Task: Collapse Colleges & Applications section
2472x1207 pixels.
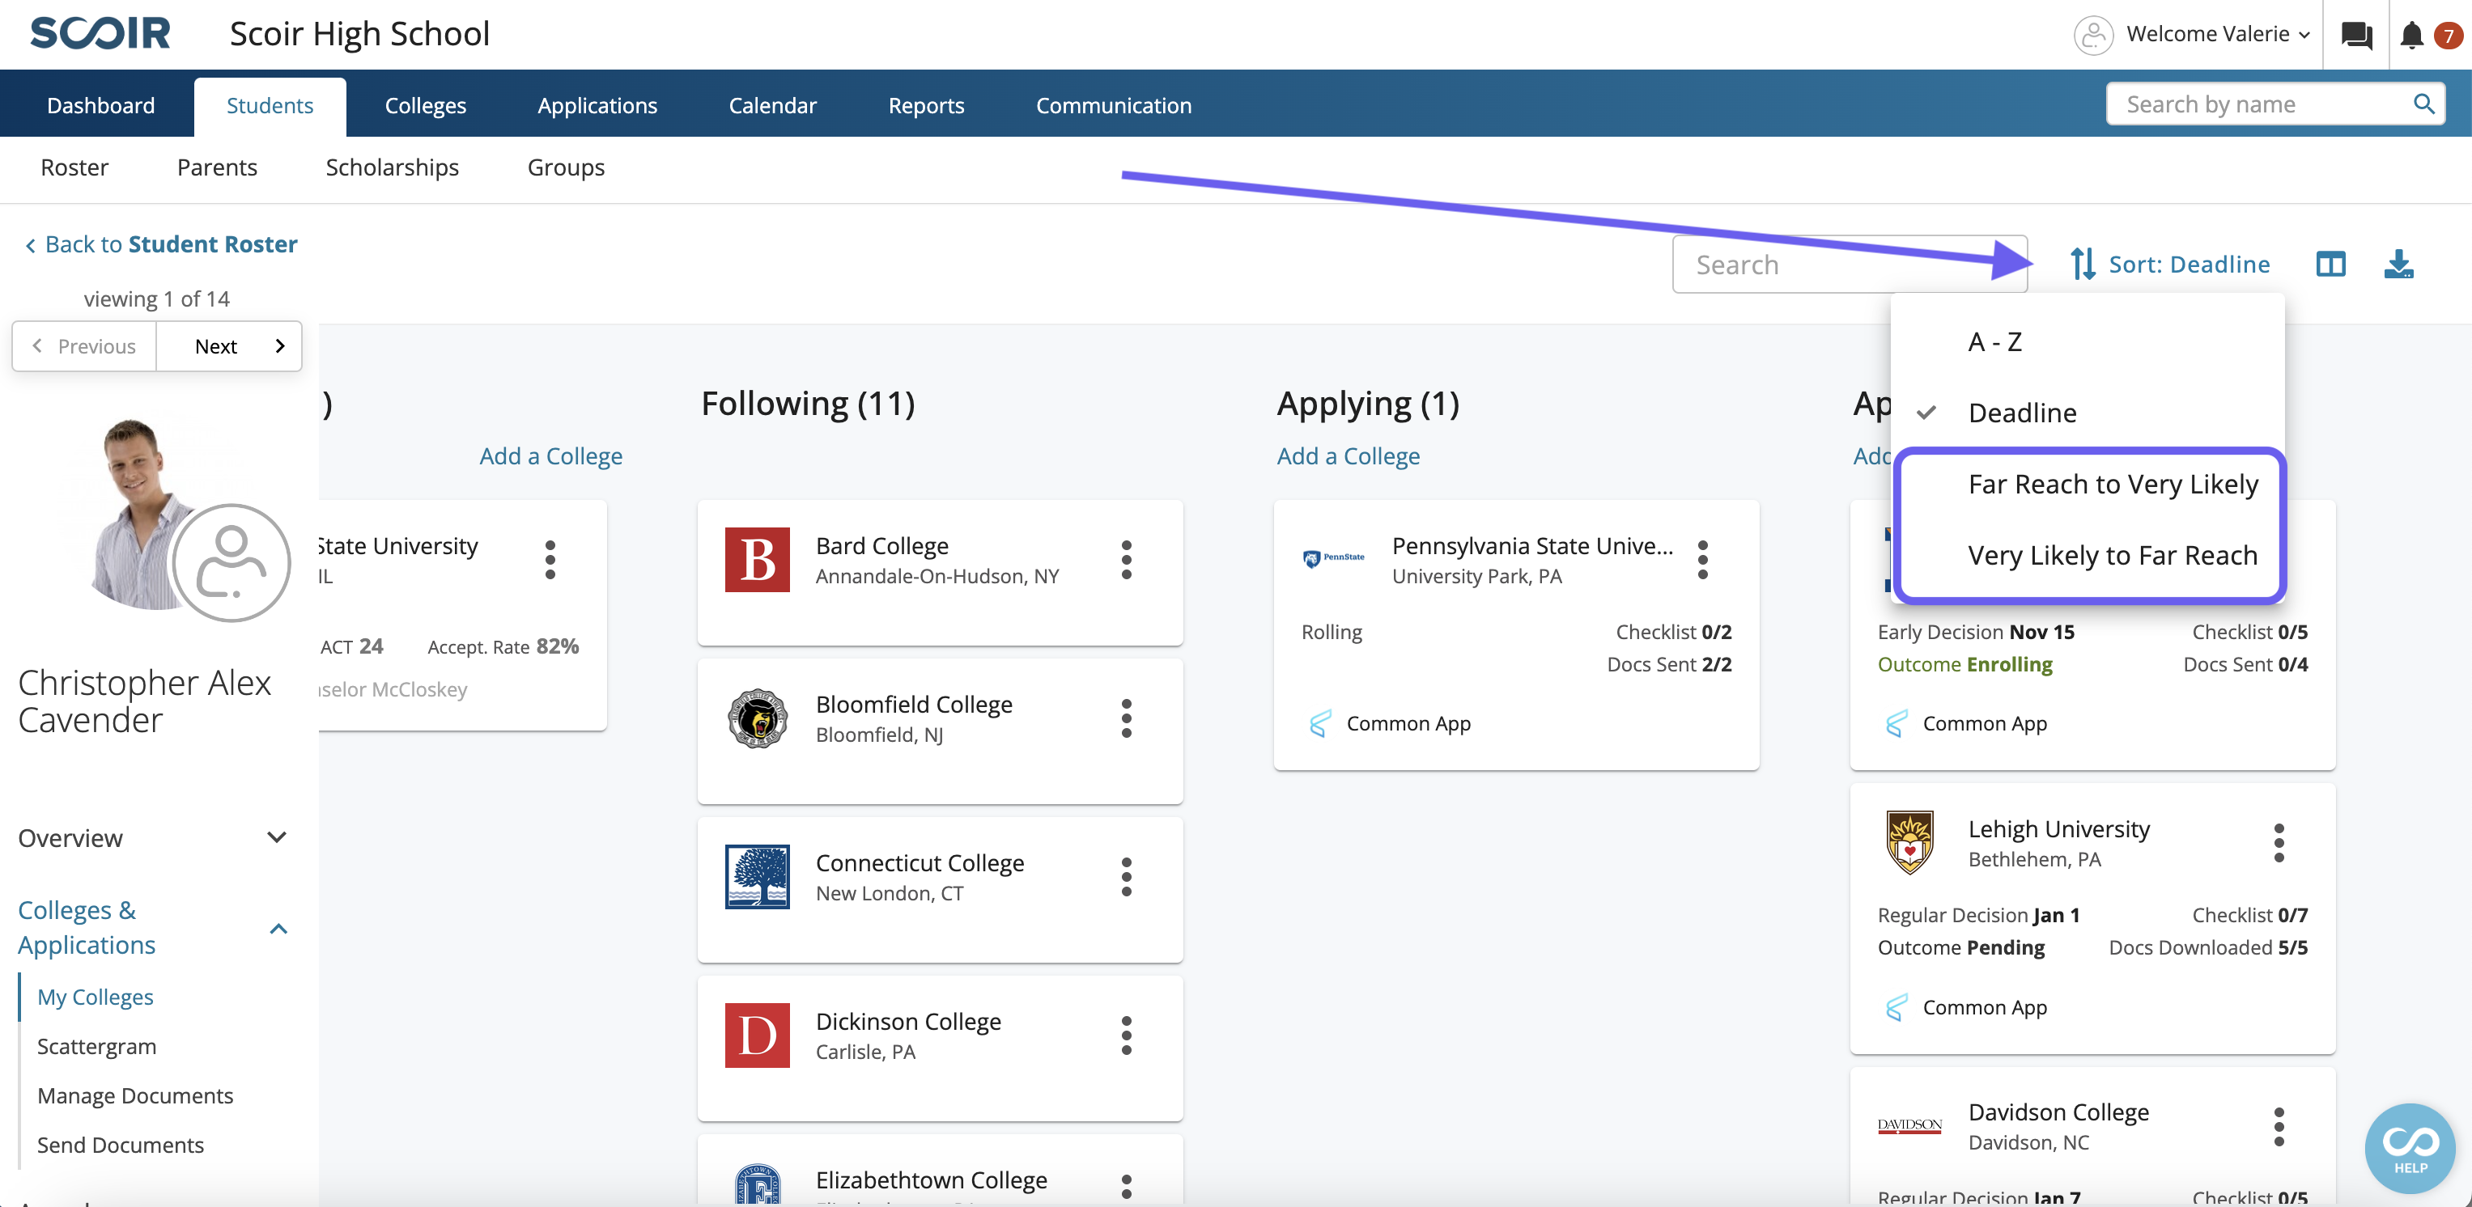Action: click(154, 928)
